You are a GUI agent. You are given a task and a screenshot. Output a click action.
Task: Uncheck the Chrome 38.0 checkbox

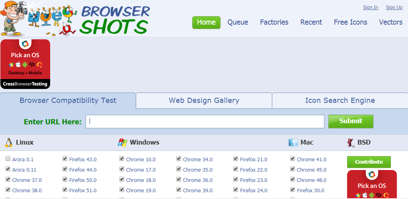coord(8,189)
